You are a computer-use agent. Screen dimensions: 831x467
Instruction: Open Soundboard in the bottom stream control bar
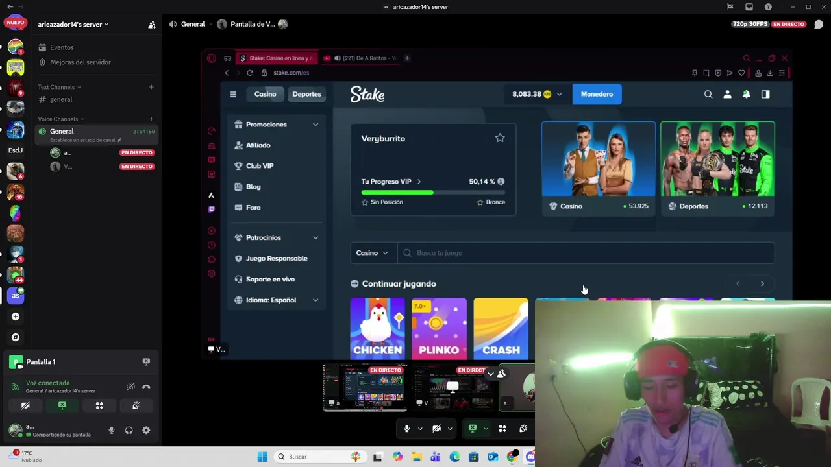point(523,429)
